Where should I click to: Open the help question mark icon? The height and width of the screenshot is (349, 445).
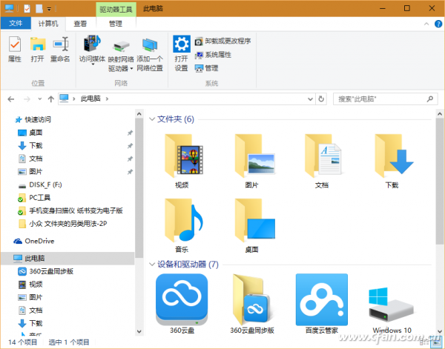[x=438, y=24]
